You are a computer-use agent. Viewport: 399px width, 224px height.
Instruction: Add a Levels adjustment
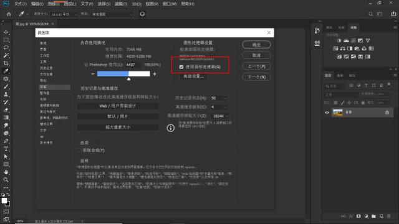coord(346,40)
